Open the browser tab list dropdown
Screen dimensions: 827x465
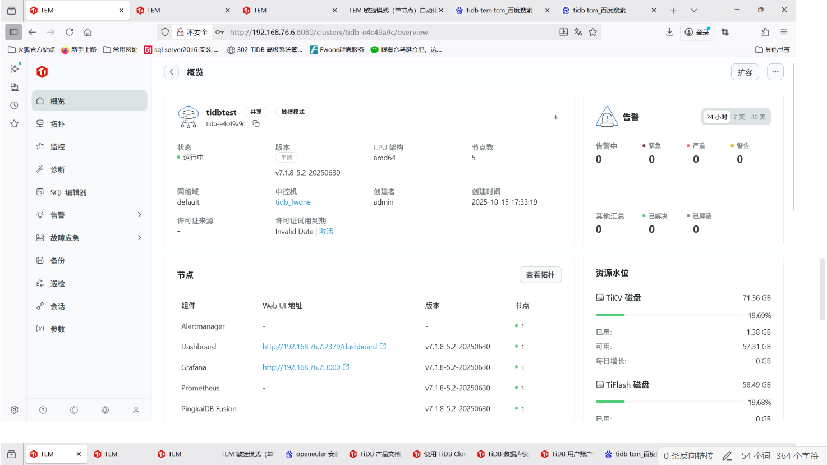694,11
